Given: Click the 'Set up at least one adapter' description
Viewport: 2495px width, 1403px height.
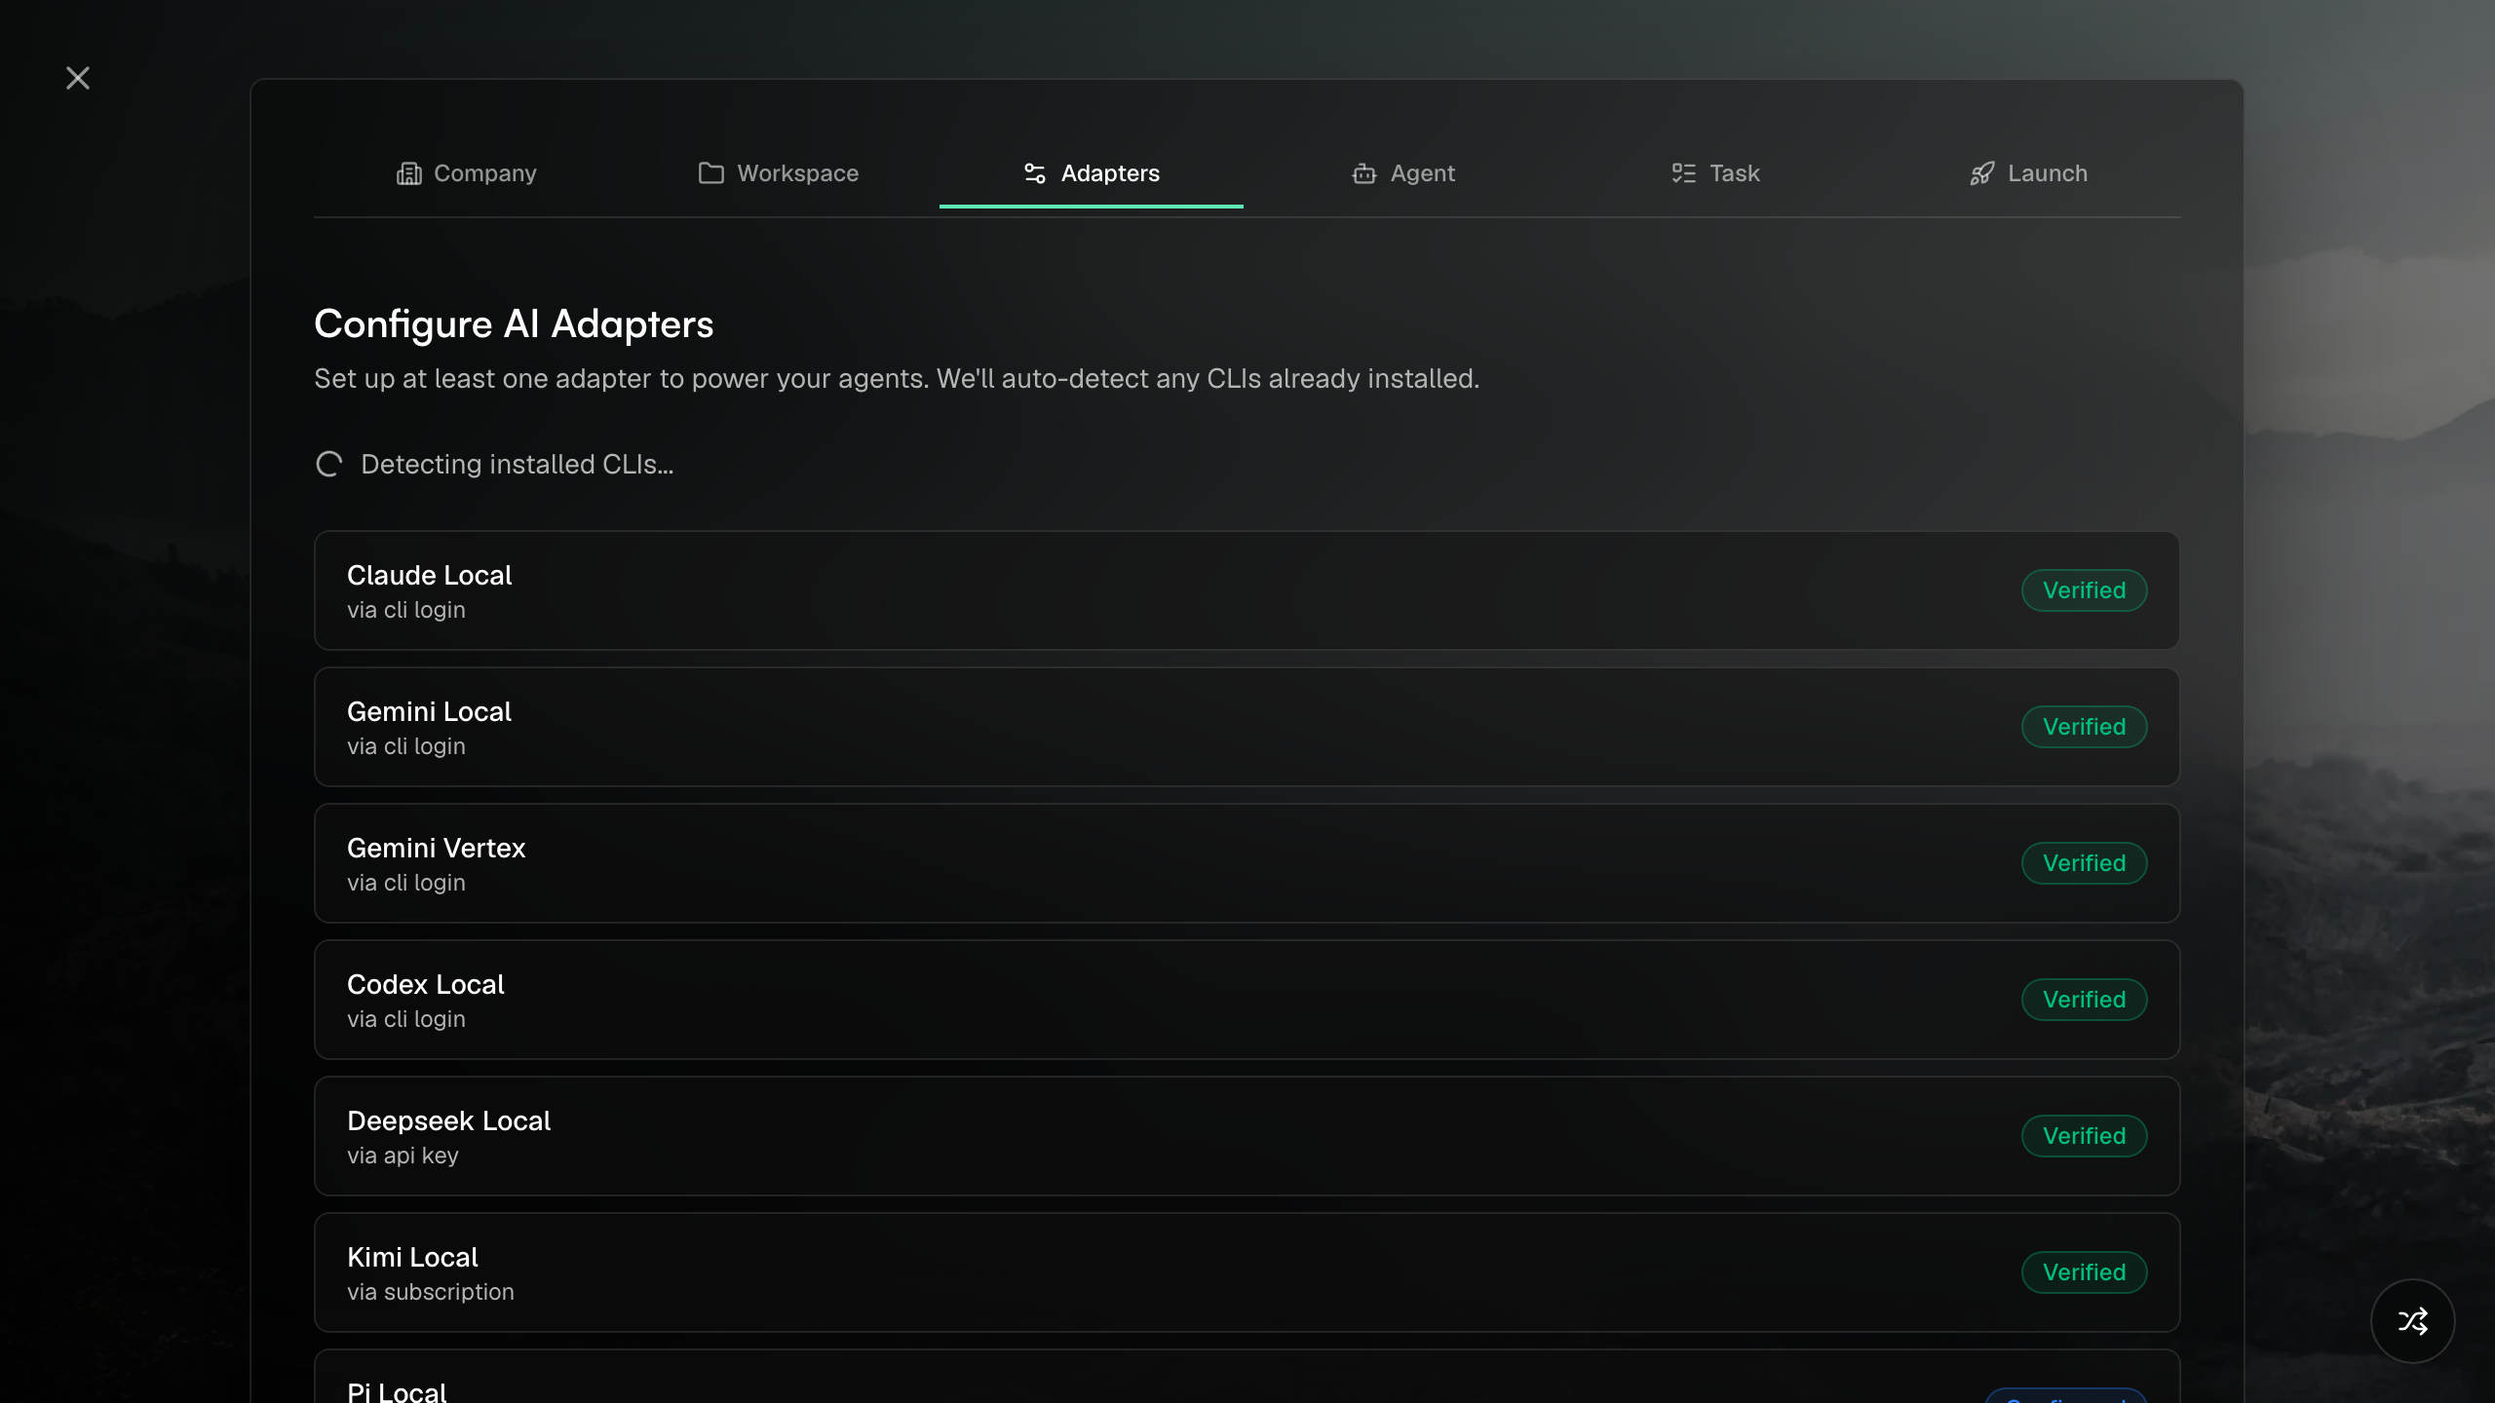Looking at the screenshot, I should [x=897, y=379].
